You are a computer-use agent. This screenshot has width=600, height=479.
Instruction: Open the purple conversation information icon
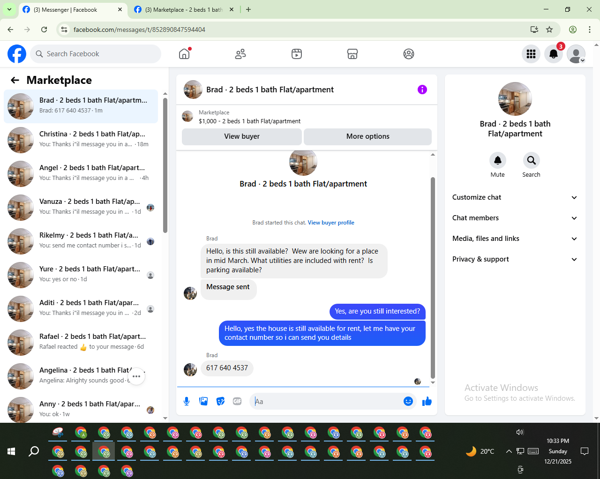click(422, 90)
